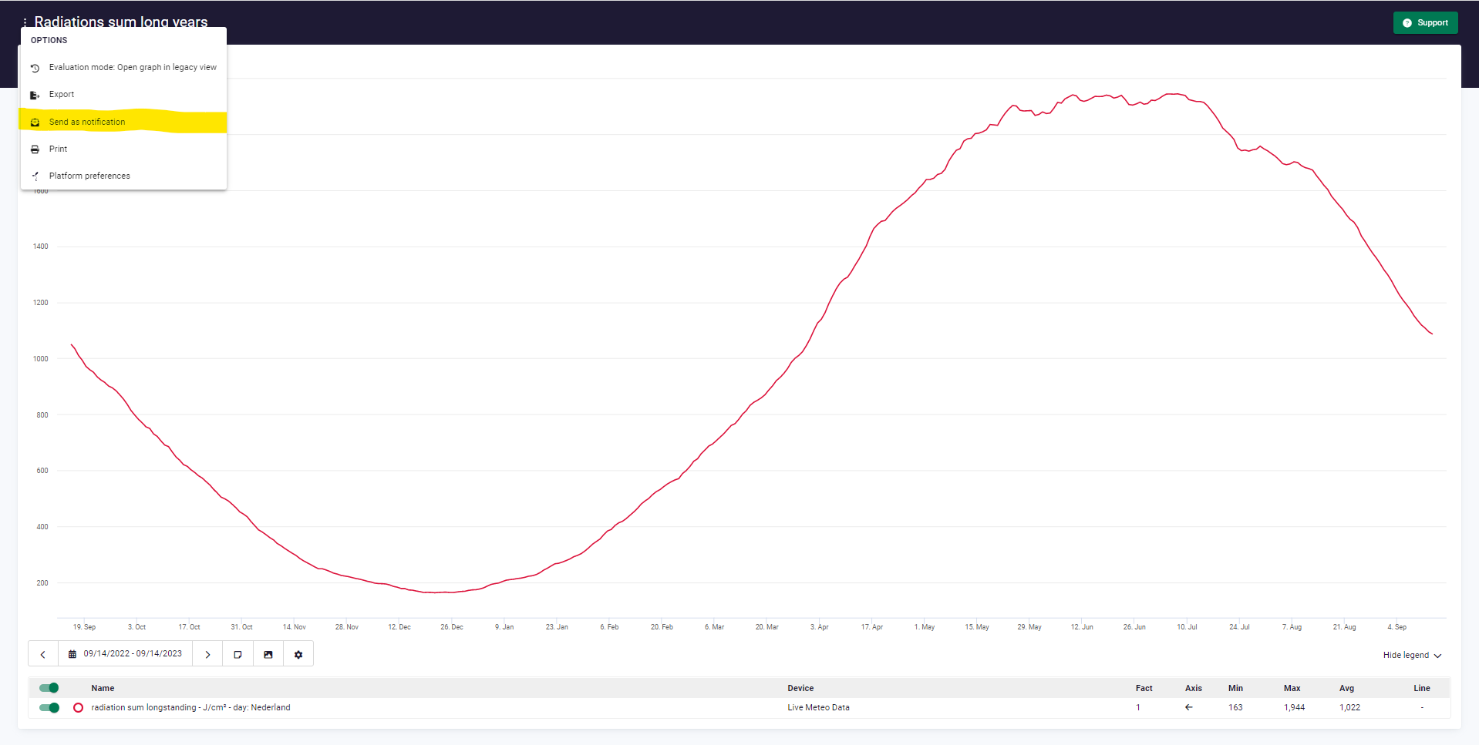Screen dimensions: 1479x745
Task: Click the printer icon in options
Action: (x=35, y=149)
